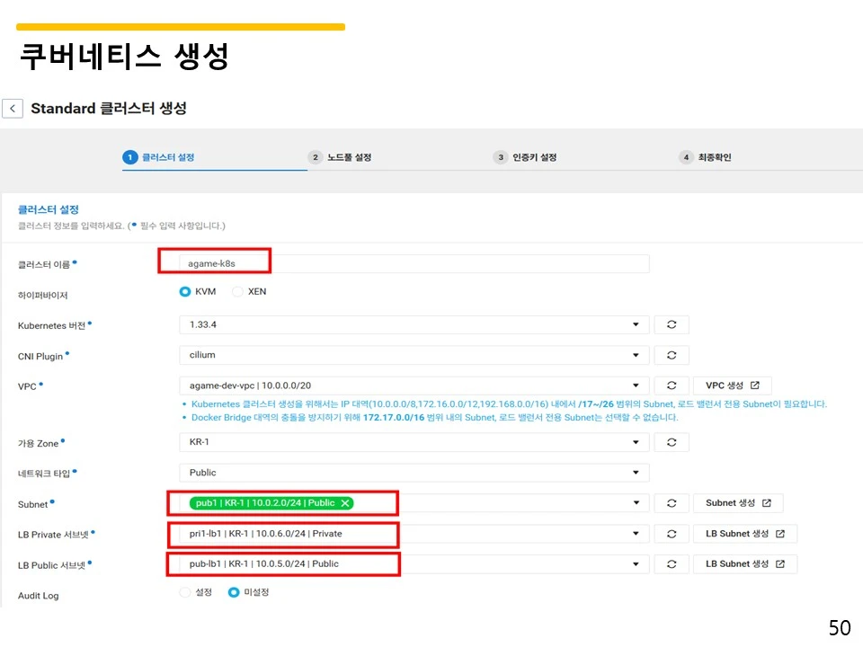This screenshot has width=863, height=647.
Task: Select the KVM hypervisor option
Action: tap(185, 291)
